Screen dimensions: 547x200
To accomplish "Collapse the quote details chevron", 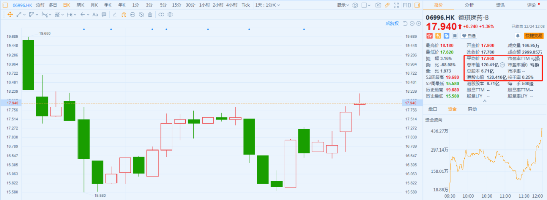I will point(484,101).
